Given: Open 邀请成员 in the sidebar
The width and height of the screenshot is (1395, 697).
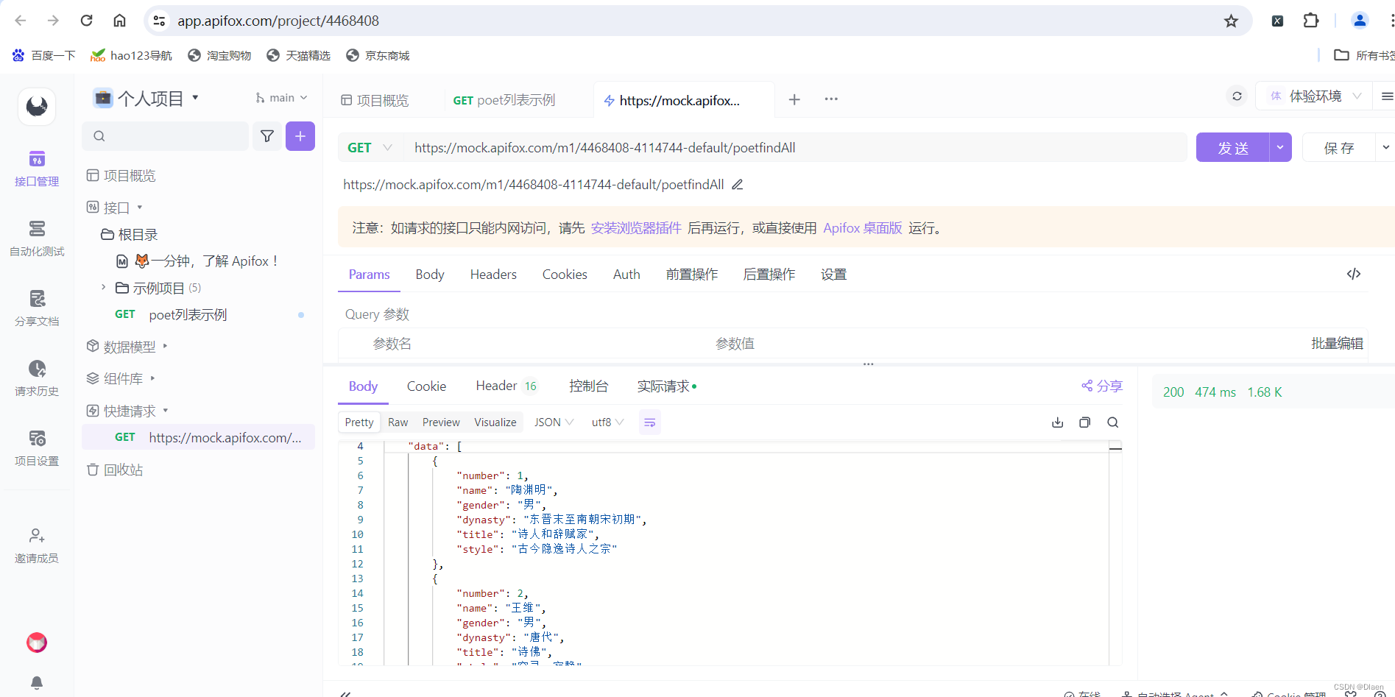Looking at the screenshot, I should 37,545.
